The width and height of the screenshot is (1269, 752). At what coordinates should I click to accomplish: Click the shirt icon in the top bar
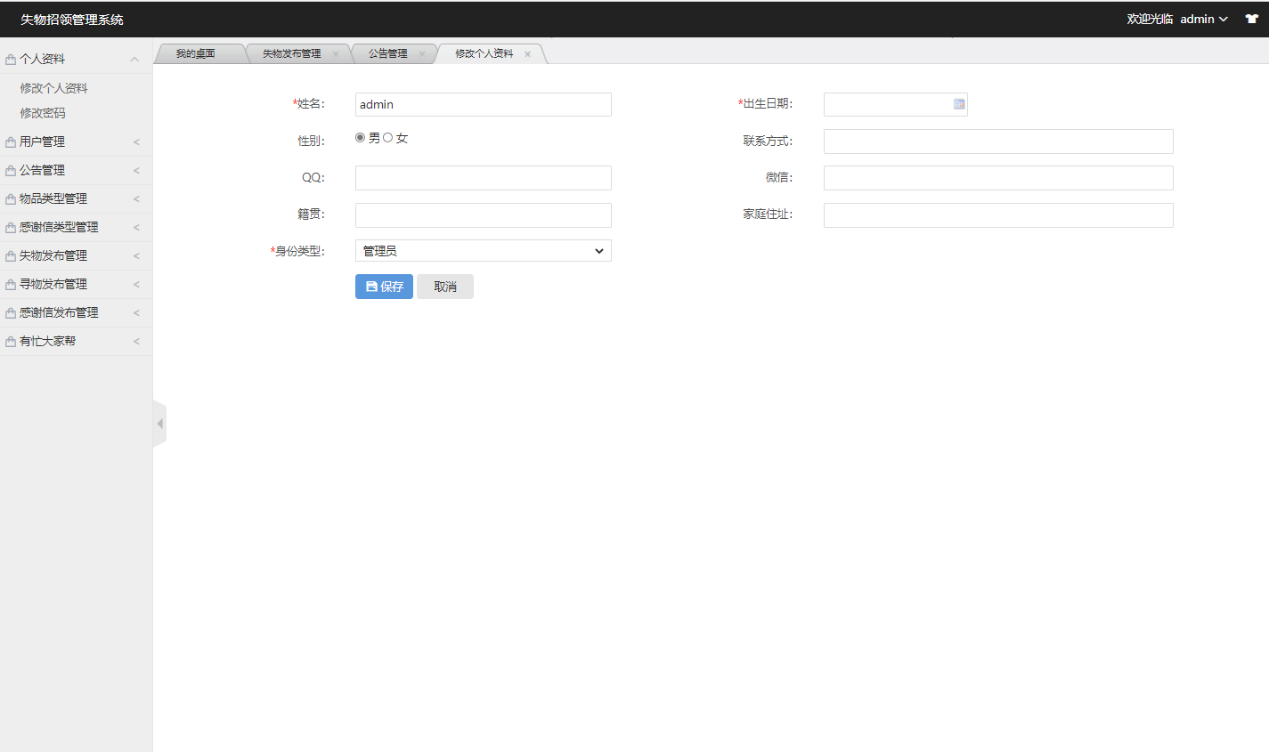tap(1251, 18)
